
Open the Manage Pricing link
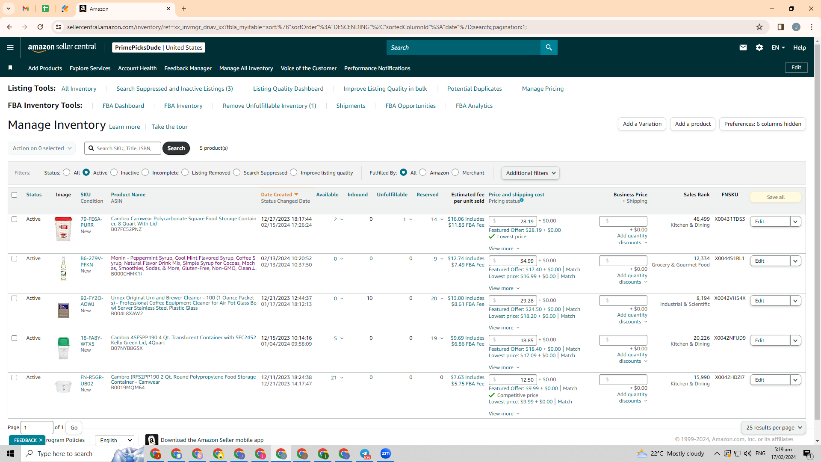pos(543,89)
